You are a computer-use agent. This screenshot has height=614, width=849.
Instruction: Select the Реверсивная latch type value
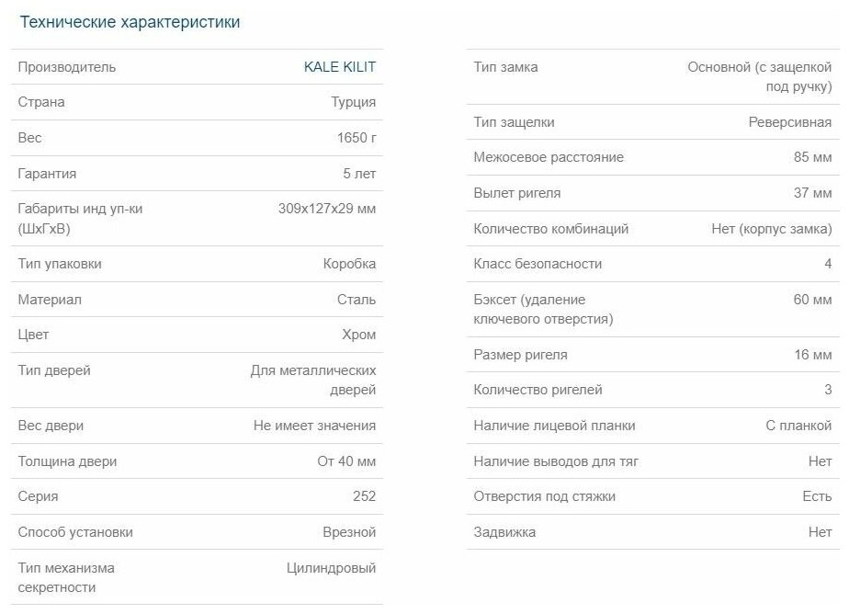(789, 122)
